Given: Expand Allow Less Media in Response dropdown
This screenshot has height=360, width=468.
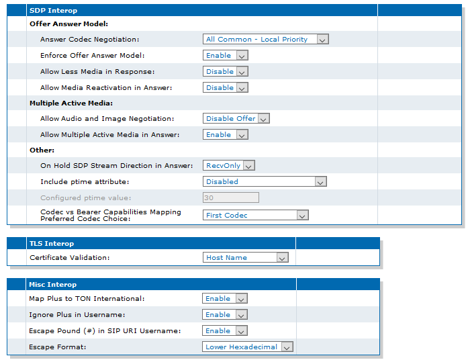Looking at the screenshot, I should point(226,71).
